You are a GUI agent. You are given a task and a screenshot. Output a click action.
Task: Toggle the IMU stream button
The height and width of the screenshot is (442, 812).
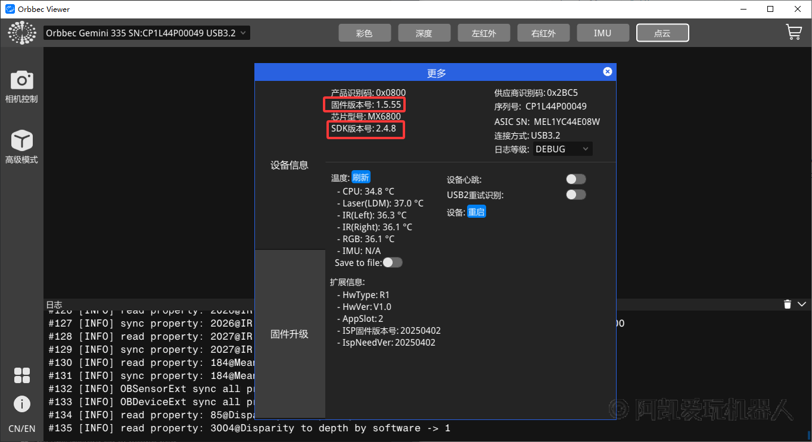pyautogui.click(x=603, y=33)
